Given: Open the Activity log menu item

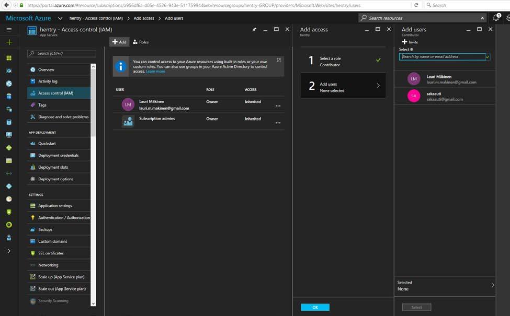Looking at the screenshot, I should [x=59, y=81].
